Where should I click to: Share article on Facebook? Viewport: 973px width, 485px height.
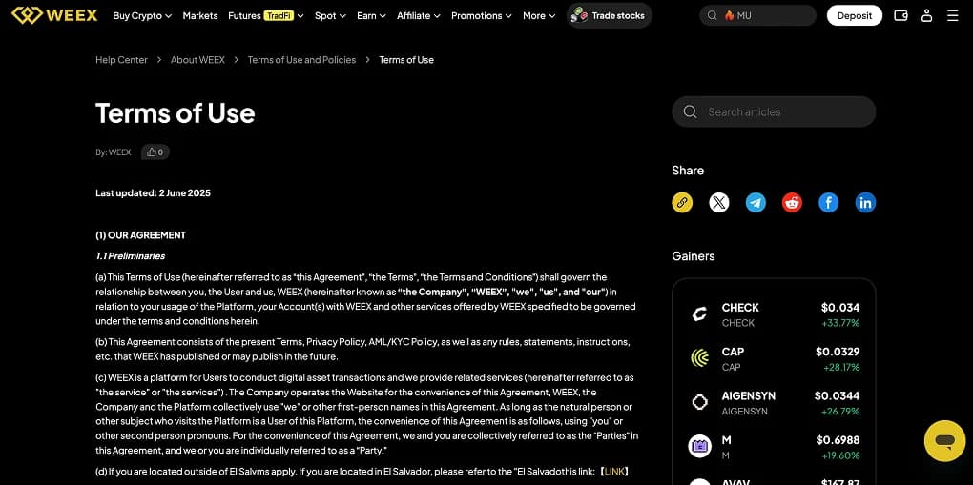[828, 202]
